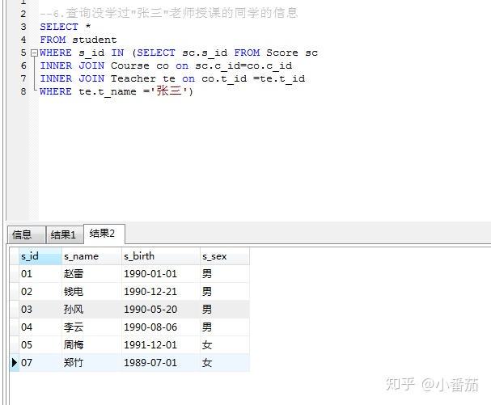Viewport: 491px width, 405px height.
Task: Click birth date 1990-01-01
Action: [161, 274]
